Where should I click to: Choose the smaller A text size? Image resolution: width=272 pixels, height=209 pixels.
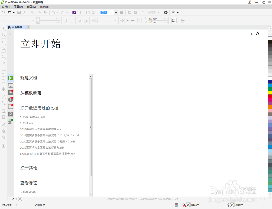[252, 34]
